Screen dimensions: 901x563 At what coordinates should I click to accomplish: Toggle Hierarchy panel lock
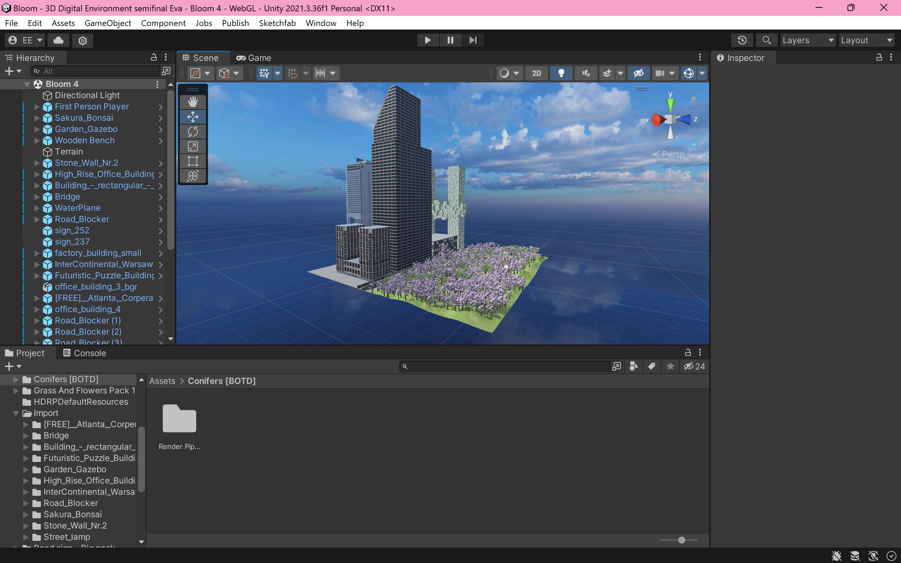(x=153, y=57)
